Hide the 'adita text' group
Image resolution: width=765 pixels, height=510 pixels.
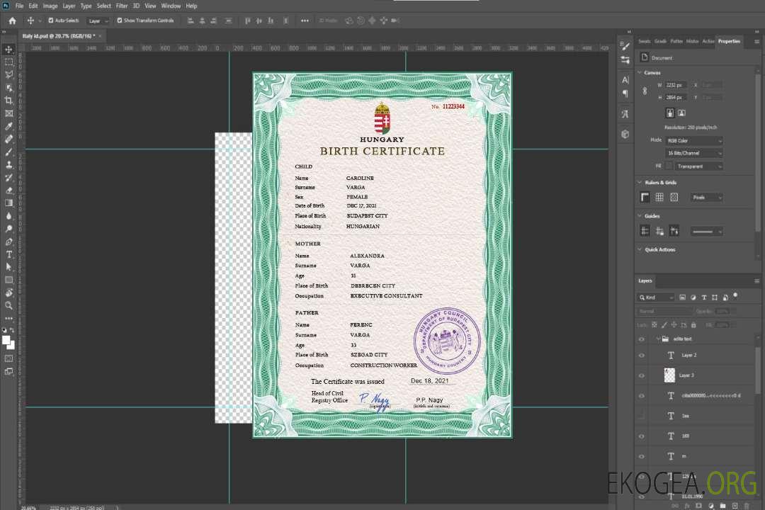642,339
